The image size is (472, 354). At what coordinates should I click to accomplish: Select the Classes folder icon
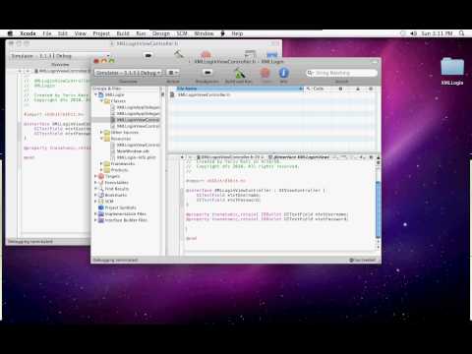(107, 100)
